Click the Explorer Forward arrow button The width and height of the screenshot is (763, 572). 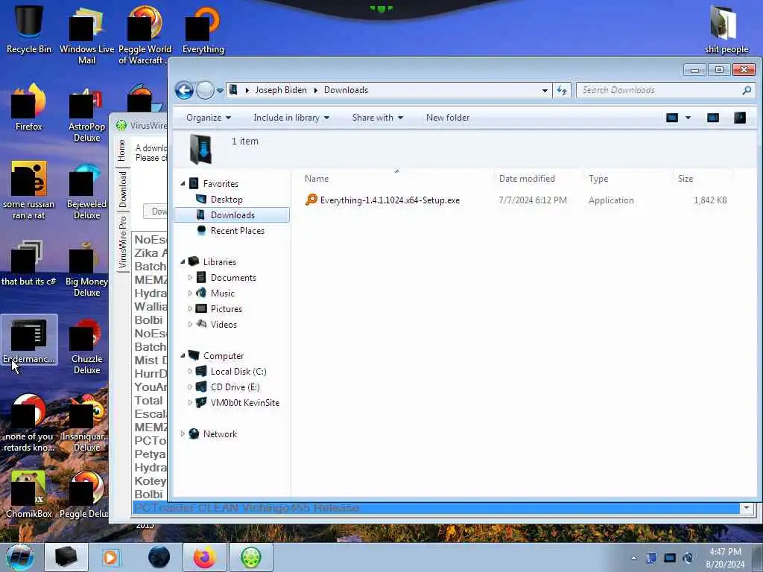tap(205, 90)
